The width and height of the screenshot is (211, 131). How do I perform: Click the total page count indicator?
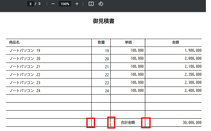click(39, 4)
